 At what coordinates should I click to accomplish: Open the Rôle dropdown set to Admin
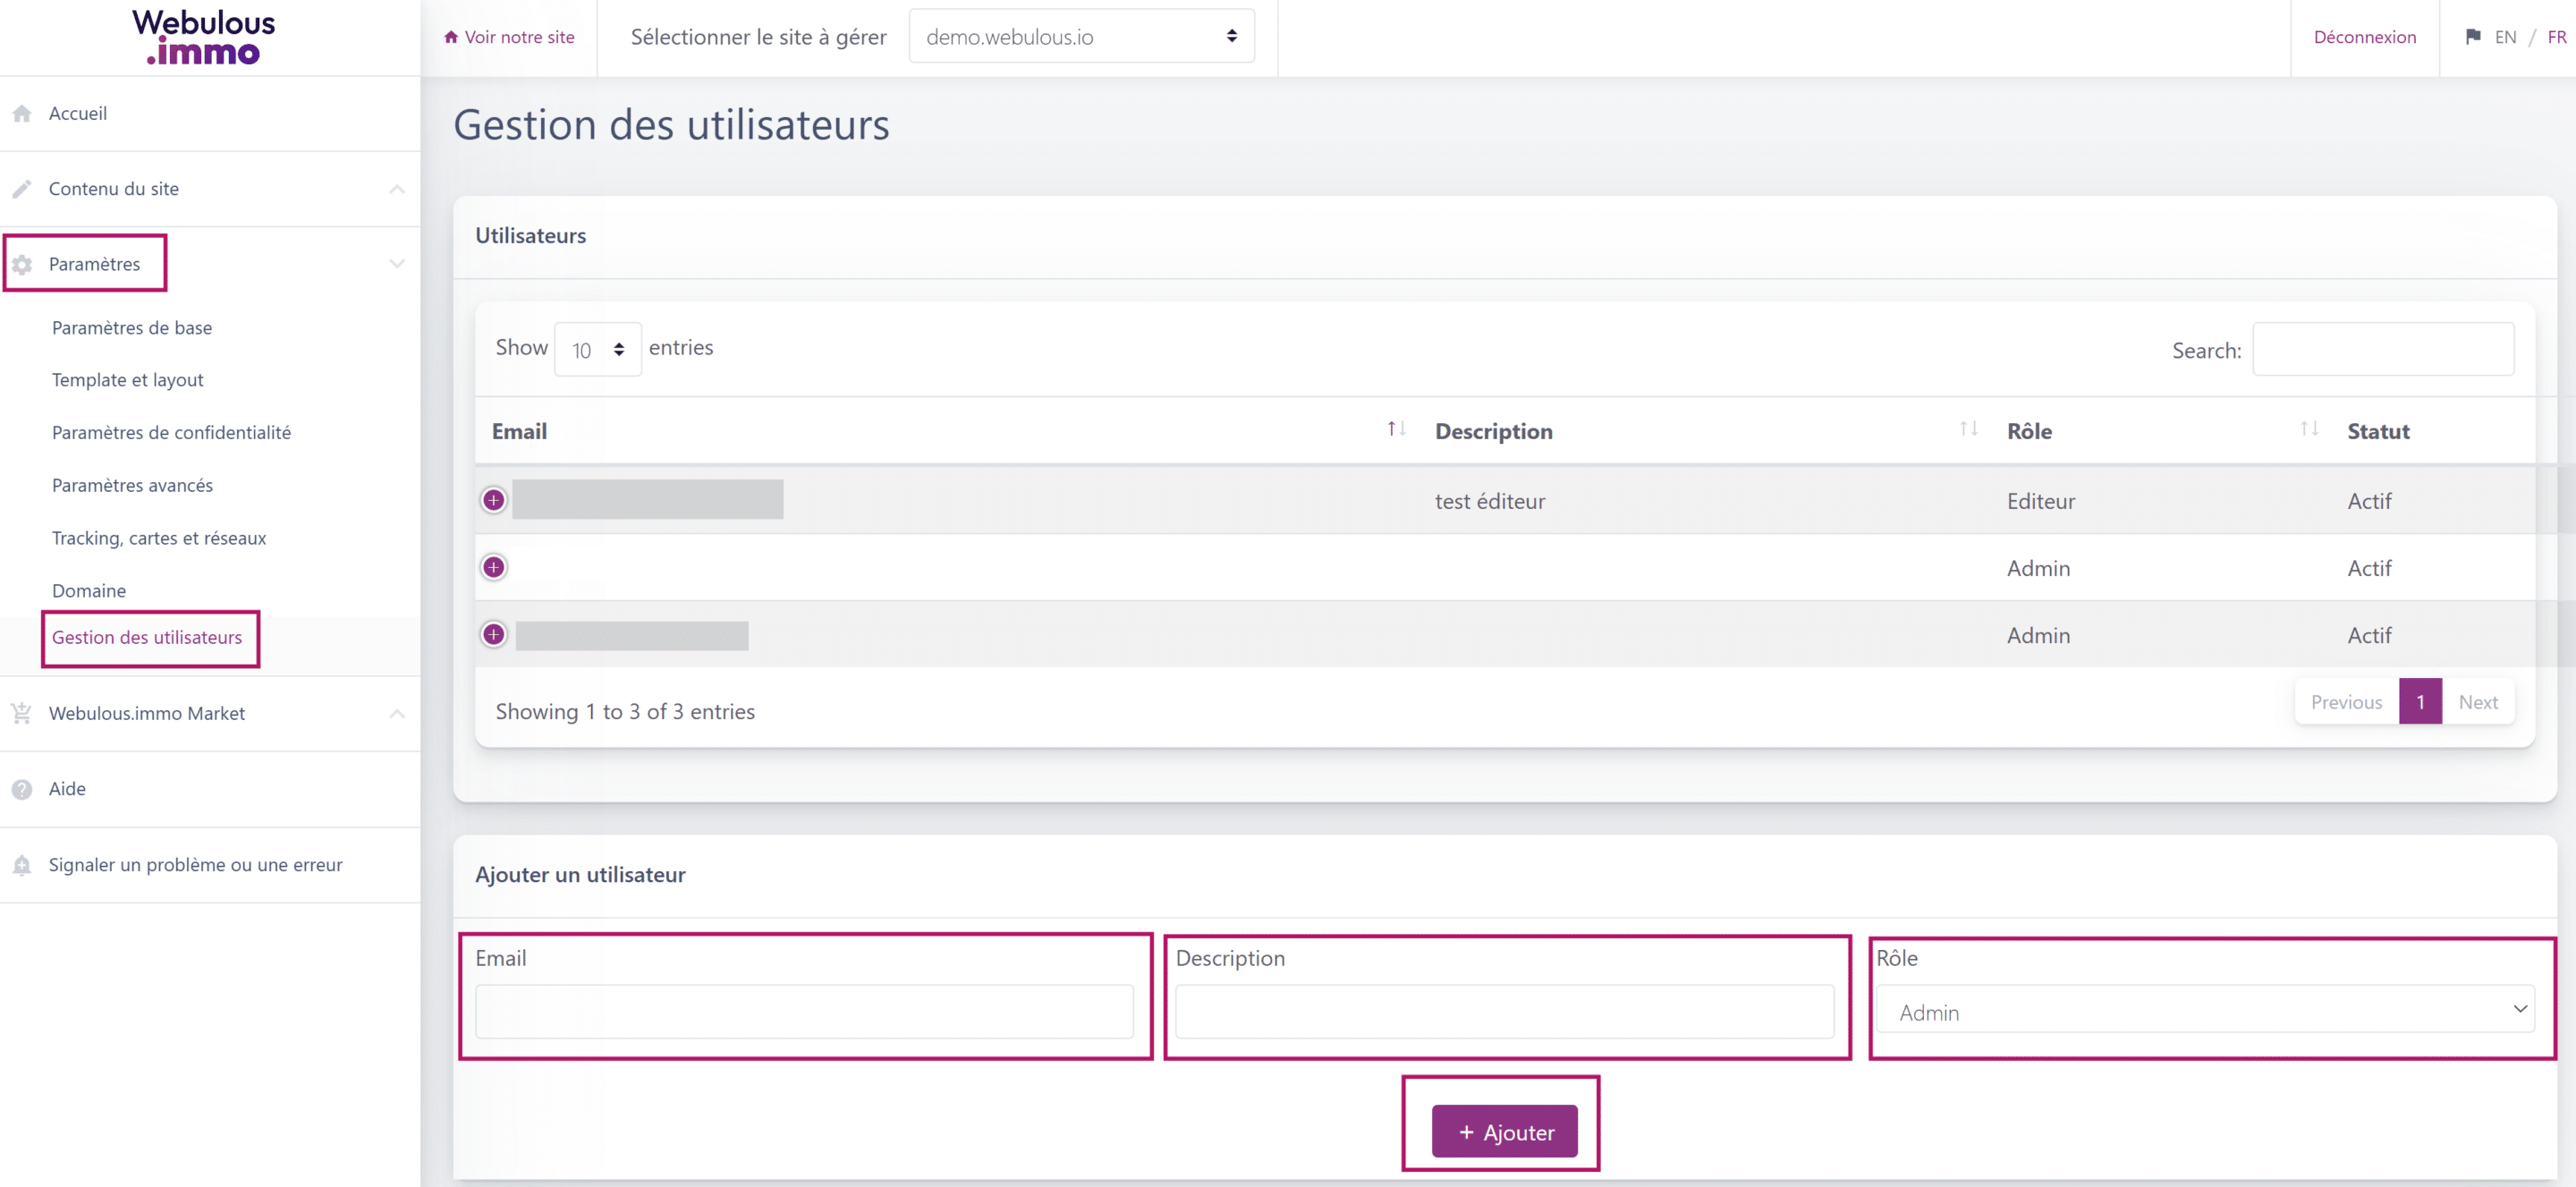pyautogui.click(x=2204, y=1010)
